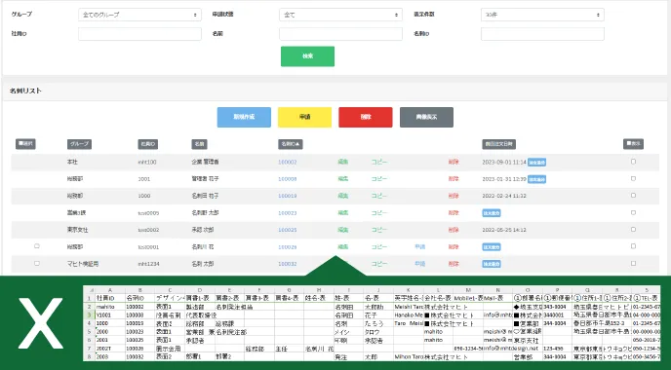
Task: Tick the 表示 checkbox for row 100023
Action: click(633, 212)
